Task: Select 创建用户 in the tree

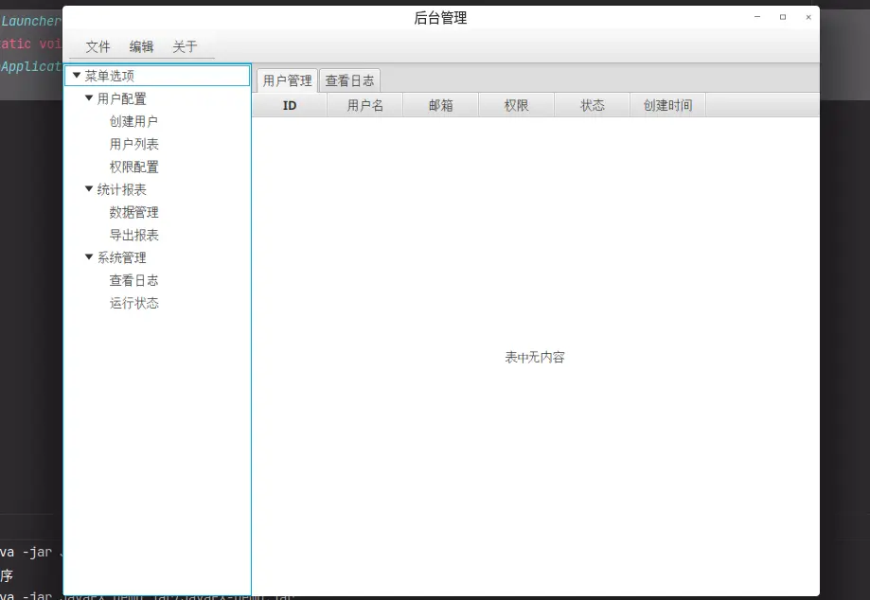Action: 133,121
